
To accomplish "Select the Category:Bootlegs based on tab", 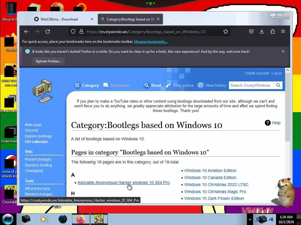I will [x=130, y=19].
